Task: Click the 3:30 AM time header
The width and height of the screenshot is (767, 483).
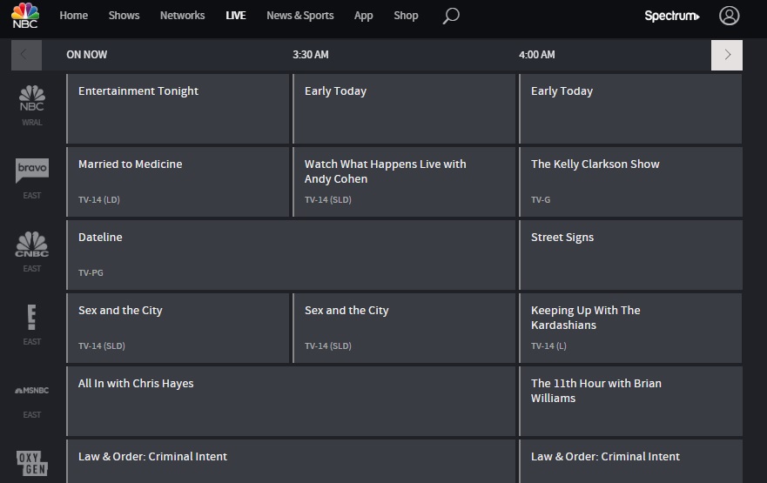Action: (311, 55)
